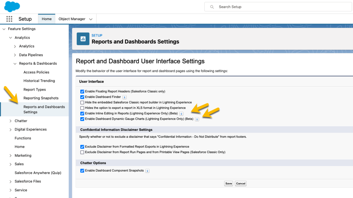Toggle Enable Dashboard Finder checkbox
The width and height of the screenshot is (353, 198).
82,97
